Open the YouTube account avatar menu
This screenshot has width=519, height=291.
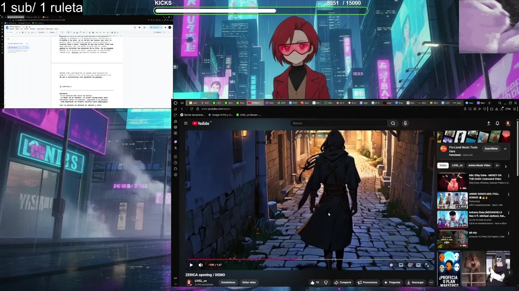[508, 123]
